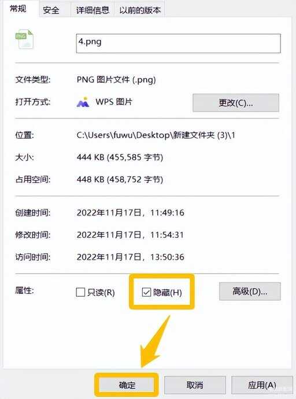Uncheck the 隐藏(H) attribute checkbox
Viewport: 296px width, 399px height.
[146, 292]
